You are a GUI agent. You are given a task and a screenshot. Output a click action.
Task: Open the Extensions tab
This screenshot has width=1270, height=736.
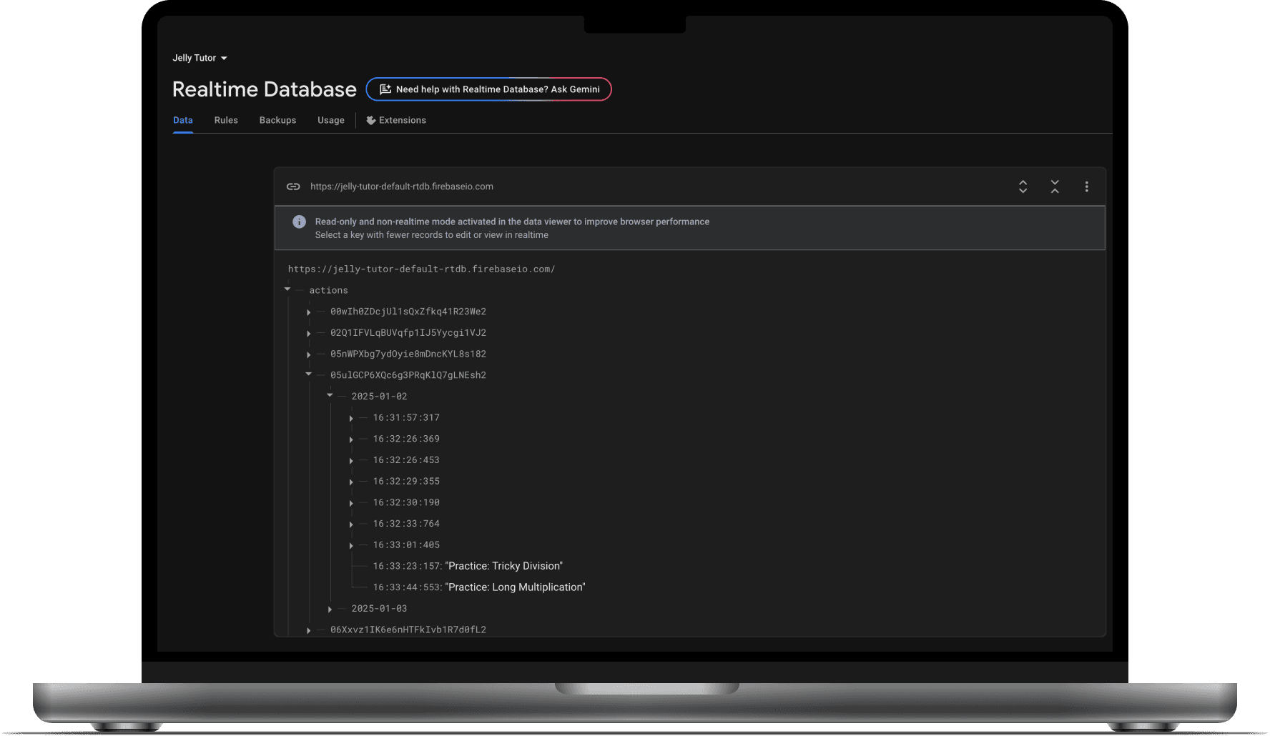click(396, 120)
